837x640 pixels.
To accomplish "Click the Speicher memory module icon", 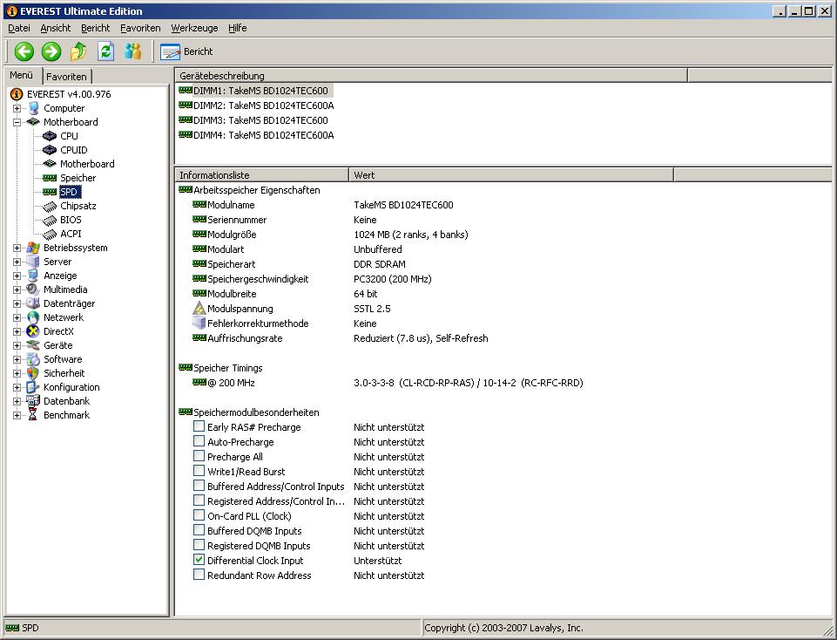I will tap(50, 177).
